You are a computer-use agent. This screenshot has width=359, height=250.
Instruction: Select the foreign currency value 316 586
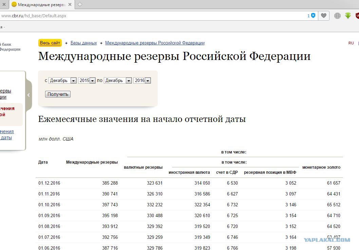pyautogui.click(x=202, y=194)
